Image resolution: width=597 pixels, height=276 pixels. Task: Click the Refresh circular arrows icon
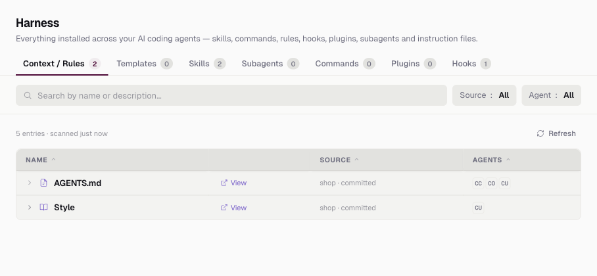tap(540, 133)
